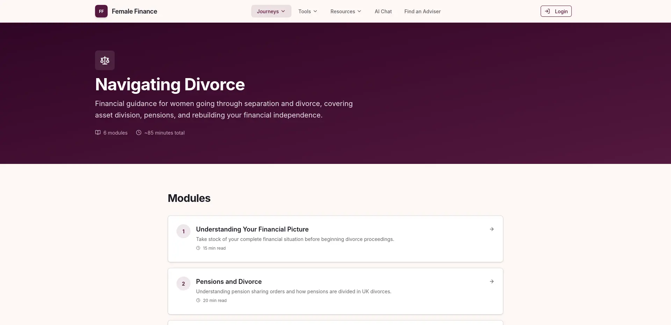Click the clock icon by 20 min read

point(198,301)
